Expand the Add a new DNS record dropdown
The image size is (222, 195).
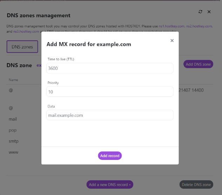click(x=110, y=184)
